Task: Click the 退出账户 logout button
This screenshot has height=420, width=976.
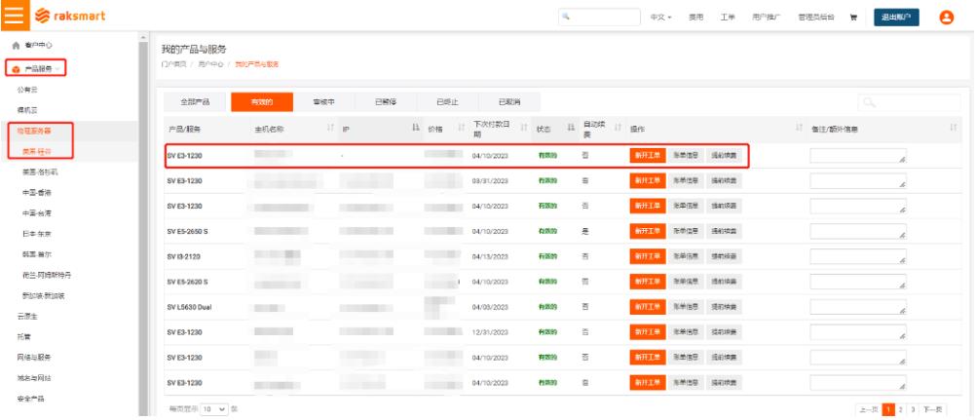Action: [896, 17]
